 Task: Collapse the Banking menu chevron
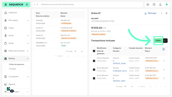coord(28,58)
